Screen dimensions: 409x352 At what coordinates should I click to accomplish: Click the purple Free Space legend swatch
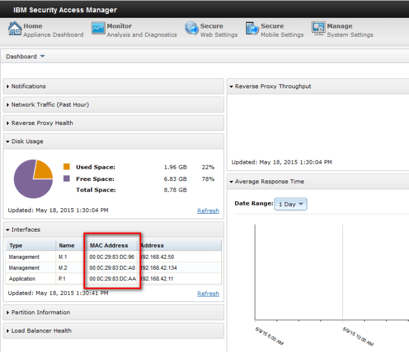(67, 179)
